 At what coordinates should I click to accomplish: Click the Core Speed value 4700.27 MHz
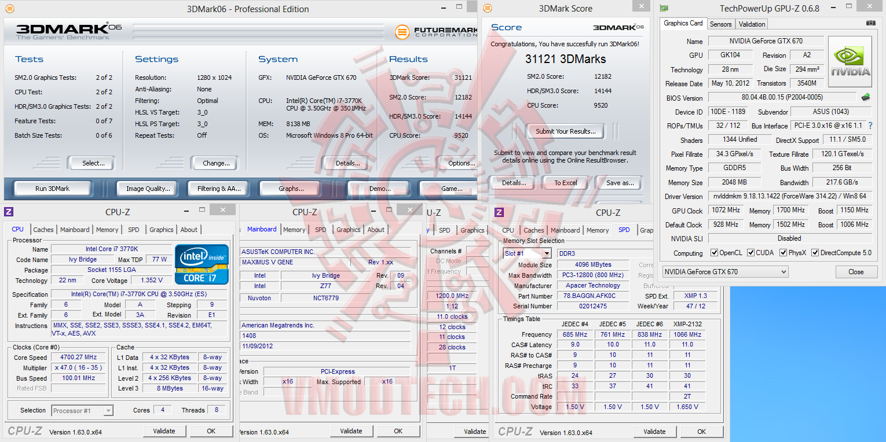point(80,358)
